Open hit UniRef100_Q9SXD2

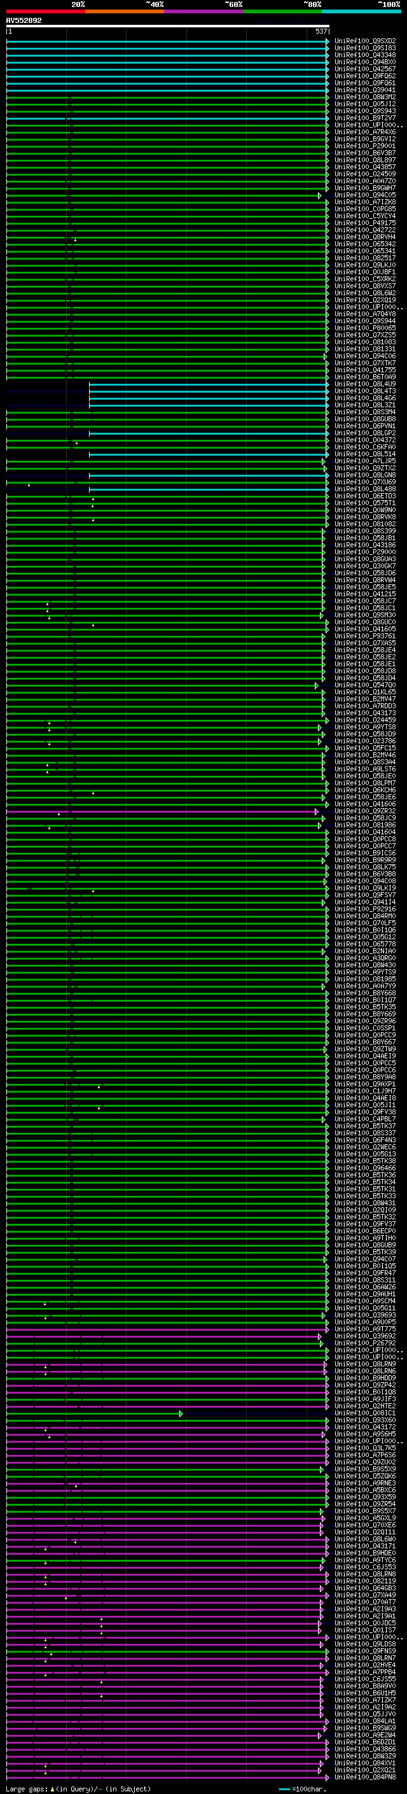pyautogui.click(x=365, y=41)
